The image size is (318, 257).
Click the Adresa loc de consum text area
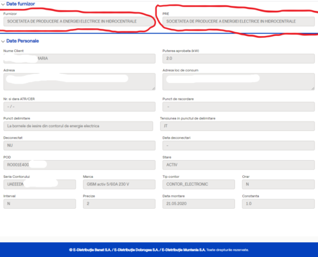[238, 82]
